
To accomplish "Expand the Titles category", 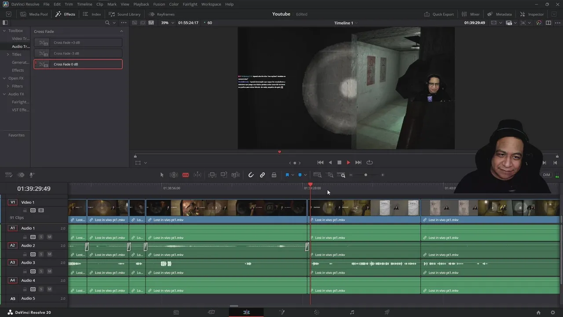I will 7,55.
